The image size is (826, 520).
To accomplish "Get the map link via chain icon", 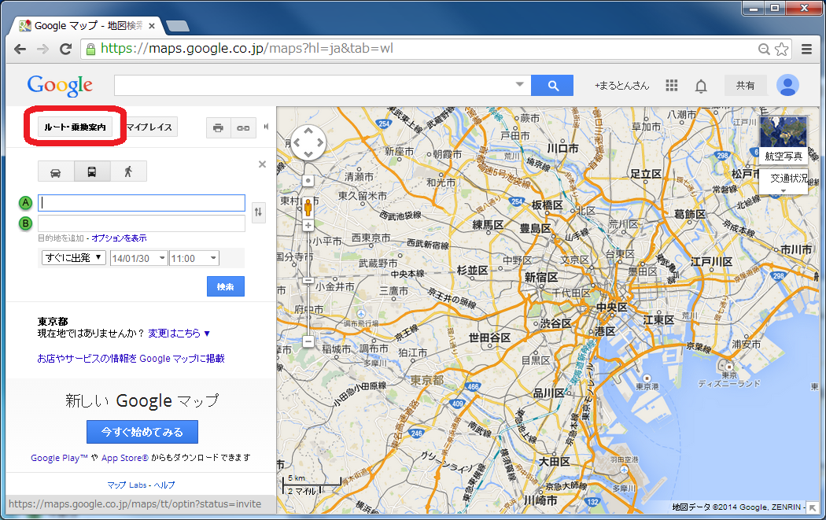I will pos(243,127).
